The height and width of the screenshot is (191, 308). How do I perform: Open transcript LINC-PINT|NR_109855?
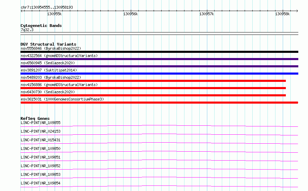(40, 123)
